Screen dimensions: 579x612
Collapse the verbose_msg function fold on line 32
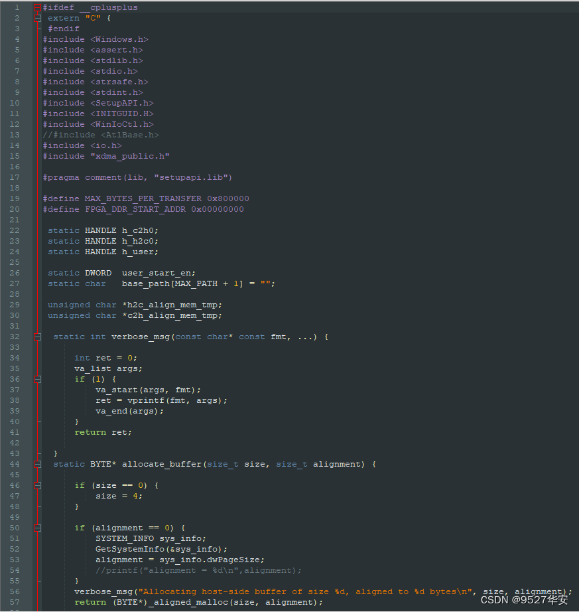pos(38,337)
